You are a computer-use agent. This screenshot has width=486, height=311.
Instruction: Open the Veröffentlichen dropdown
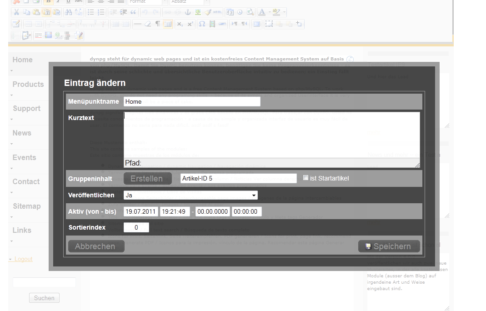(x=190, y=196)
